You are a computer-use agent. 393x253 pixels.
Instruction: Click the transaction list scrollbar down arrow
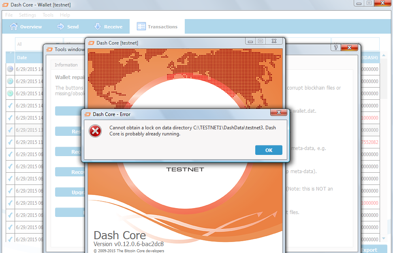[x=384, y=238]
